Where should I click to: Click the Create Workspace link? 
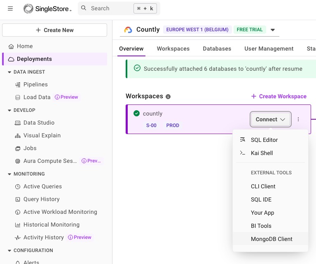[x=279, y=96]
